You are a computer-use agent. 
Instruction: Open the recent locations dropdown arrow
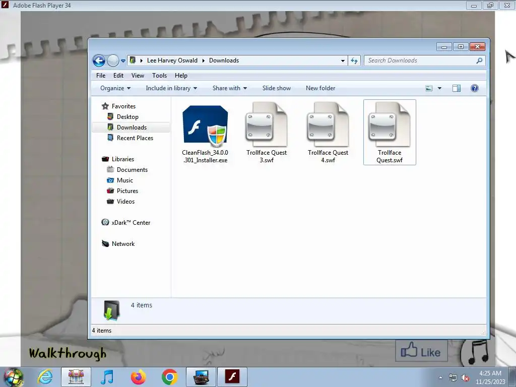(123, 61)
